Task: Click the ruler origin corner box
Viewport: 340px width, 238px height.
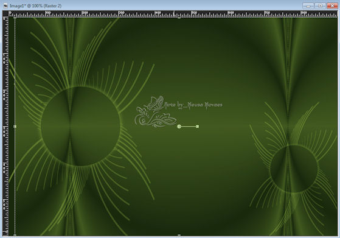Action: [5, 14]
